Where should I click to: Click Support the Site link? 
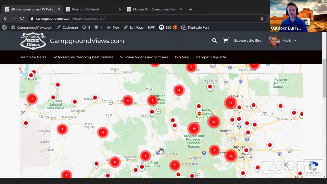[248, 40]
